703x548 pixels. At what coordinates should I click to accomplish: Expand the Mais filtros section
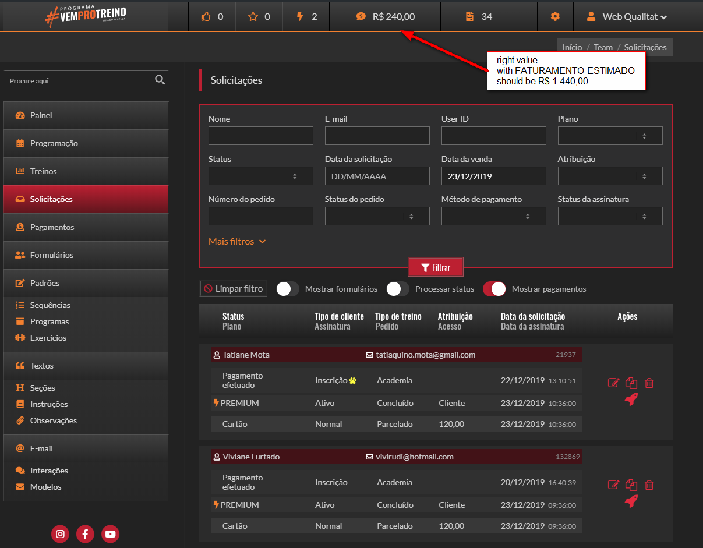point(237,241)
